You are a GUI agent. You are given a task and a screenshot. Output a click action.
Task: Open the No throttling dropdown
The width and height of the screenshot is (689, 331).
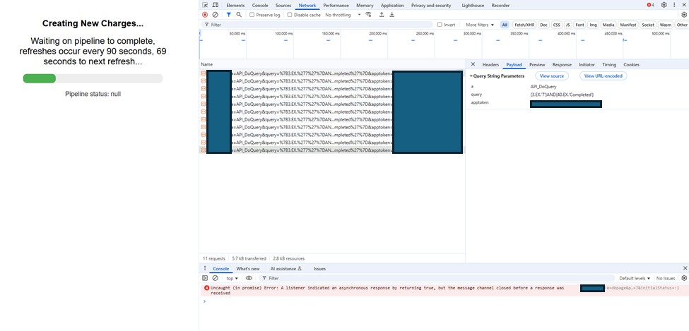[343, 15]
